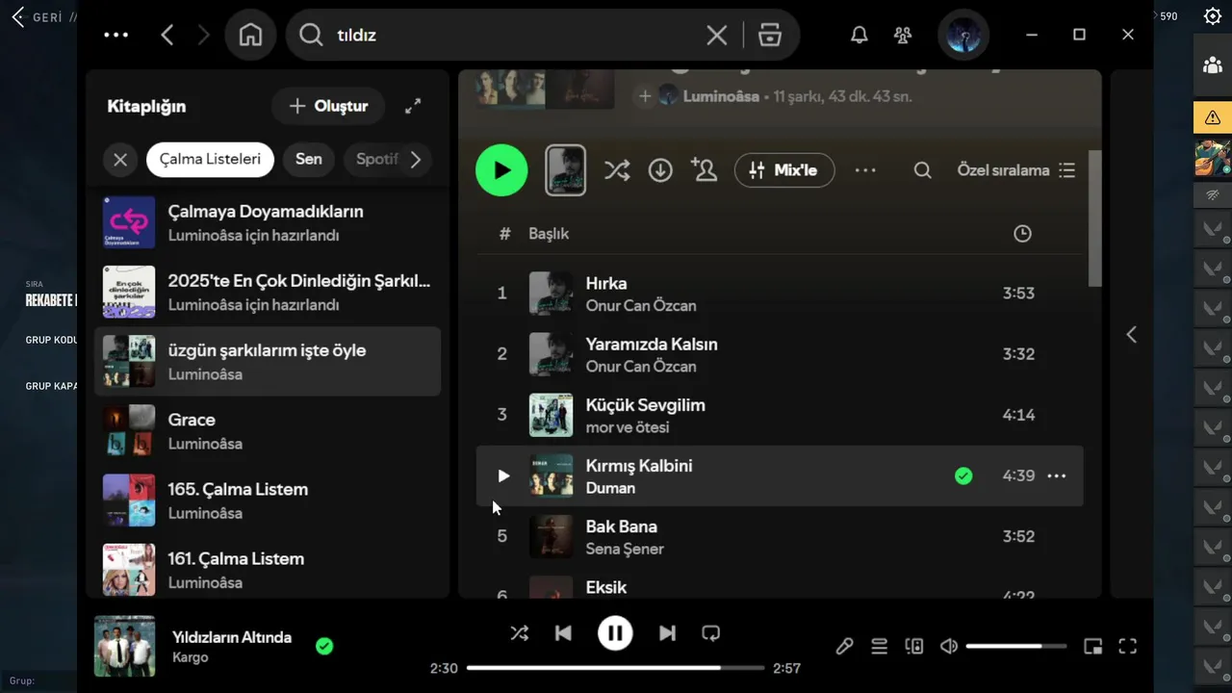Open Çalmaya Doyamadıkların playlist

(268, 222)
